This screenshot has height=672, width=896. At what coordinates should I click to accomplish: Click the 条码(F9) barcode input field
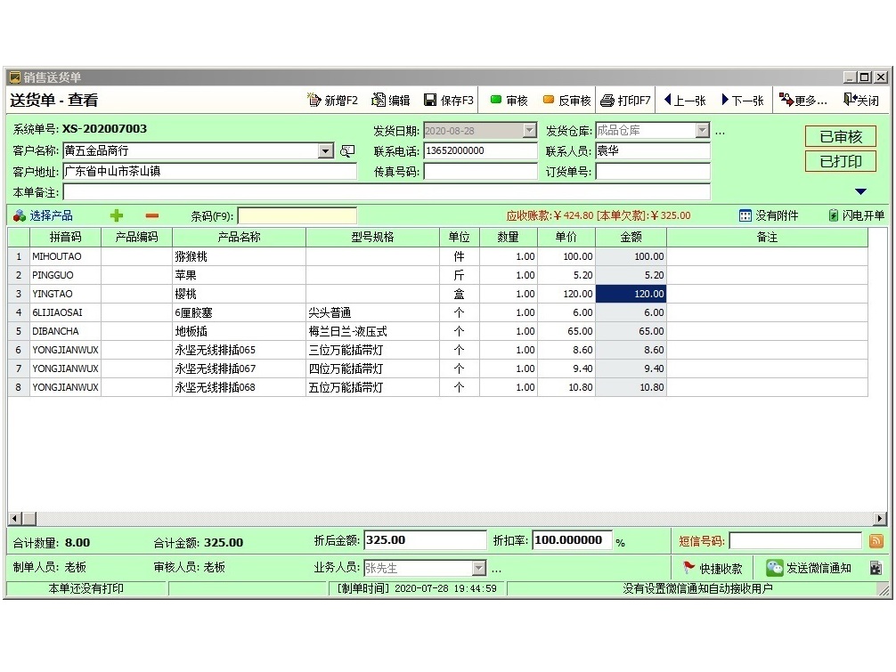pyautogui.click(x=297, y=215)
